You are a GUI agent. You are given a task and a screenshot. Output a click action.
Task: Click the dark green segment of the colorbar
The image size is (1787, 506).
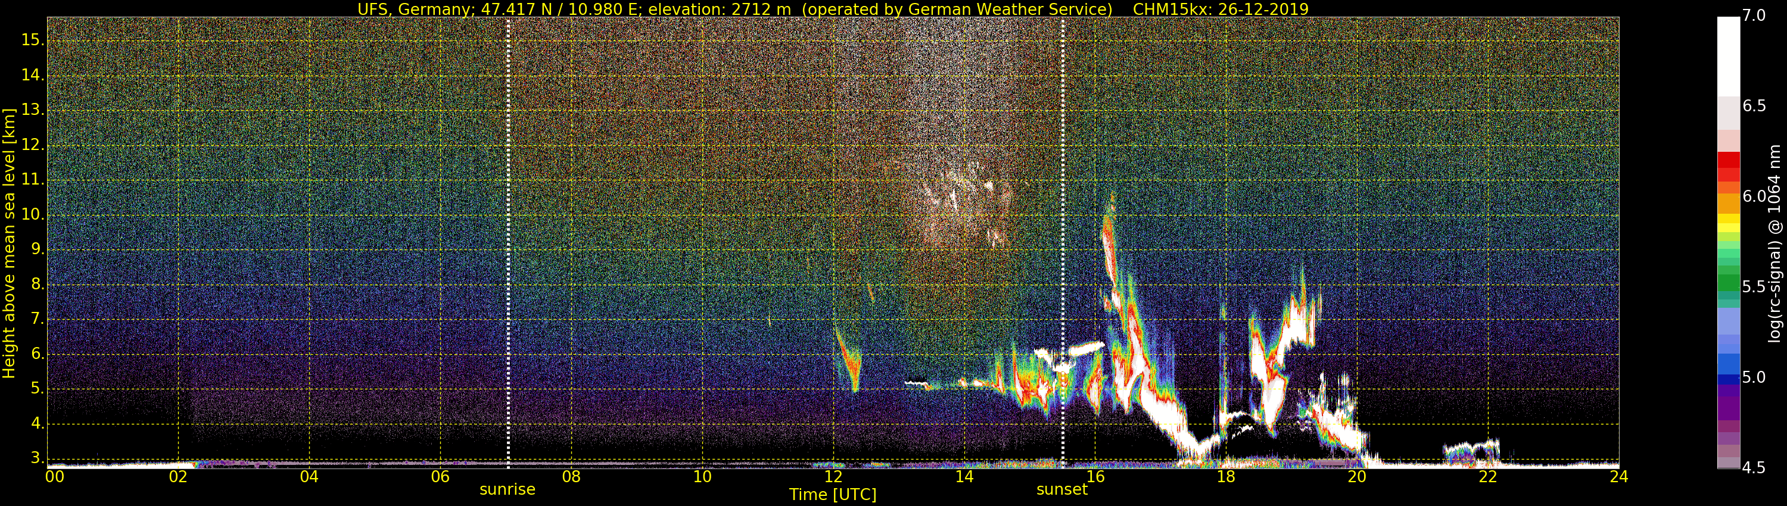click(x=1728, y=283)
